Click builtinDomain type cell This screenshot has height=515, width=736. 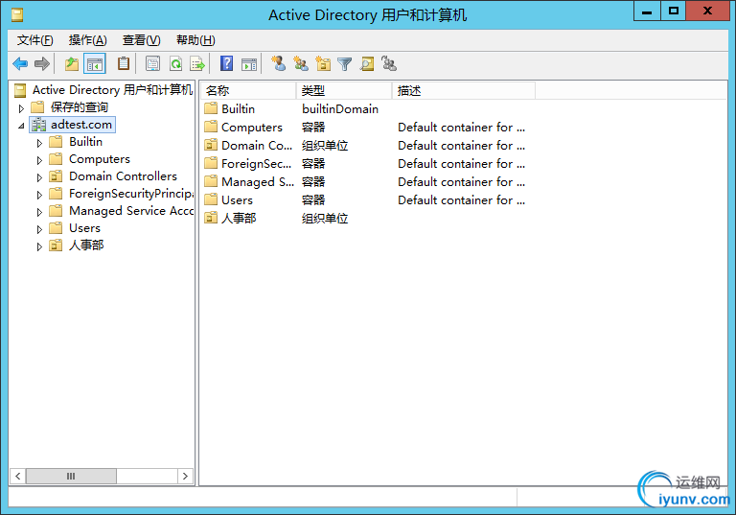click(x=340, y=109)
